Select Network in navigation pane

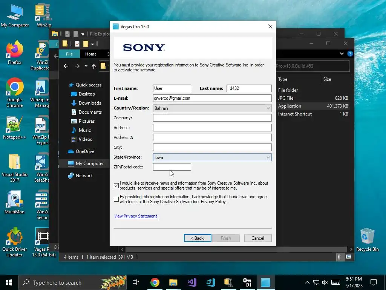81,176
